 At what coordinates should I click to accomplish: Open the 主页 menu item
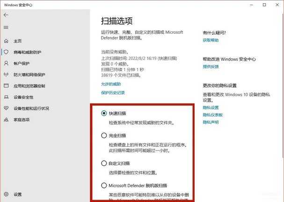pos(18,41)
